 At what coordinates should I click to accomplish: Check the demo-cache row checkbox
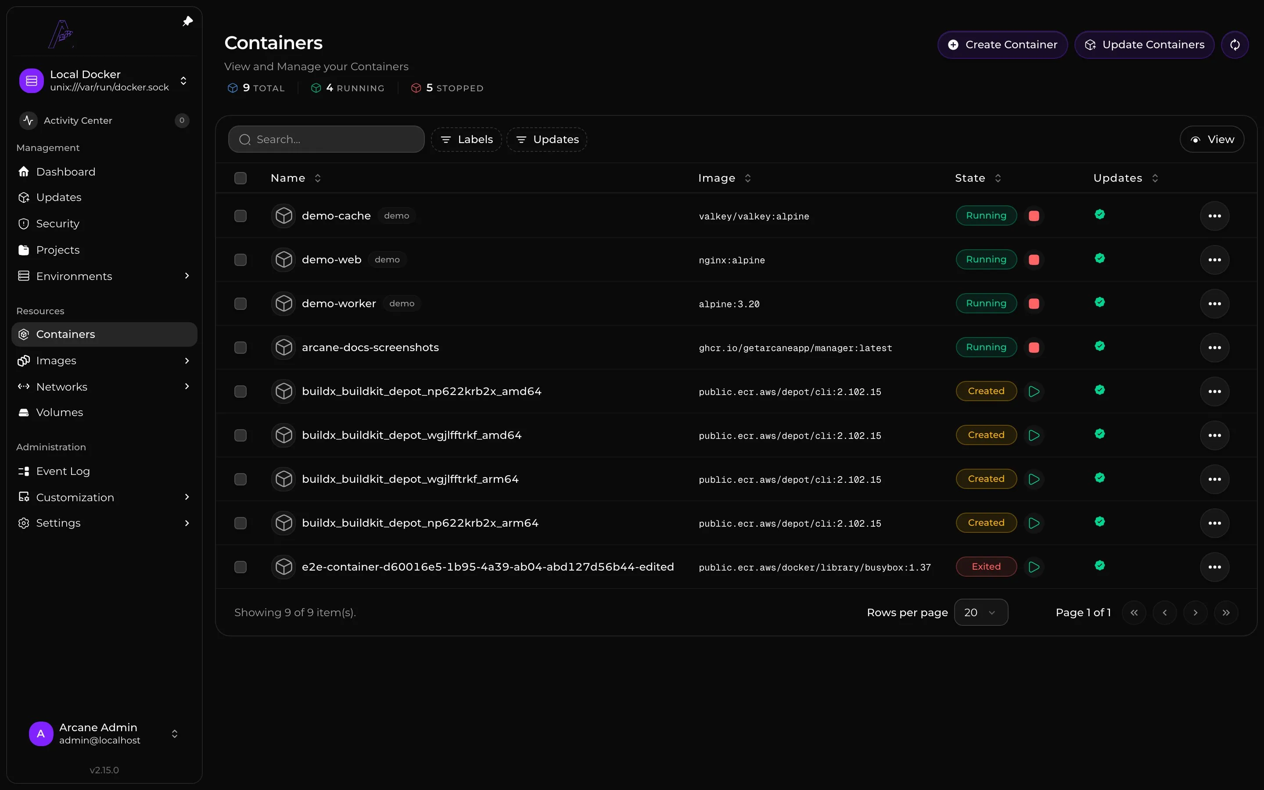pos(240,216)
